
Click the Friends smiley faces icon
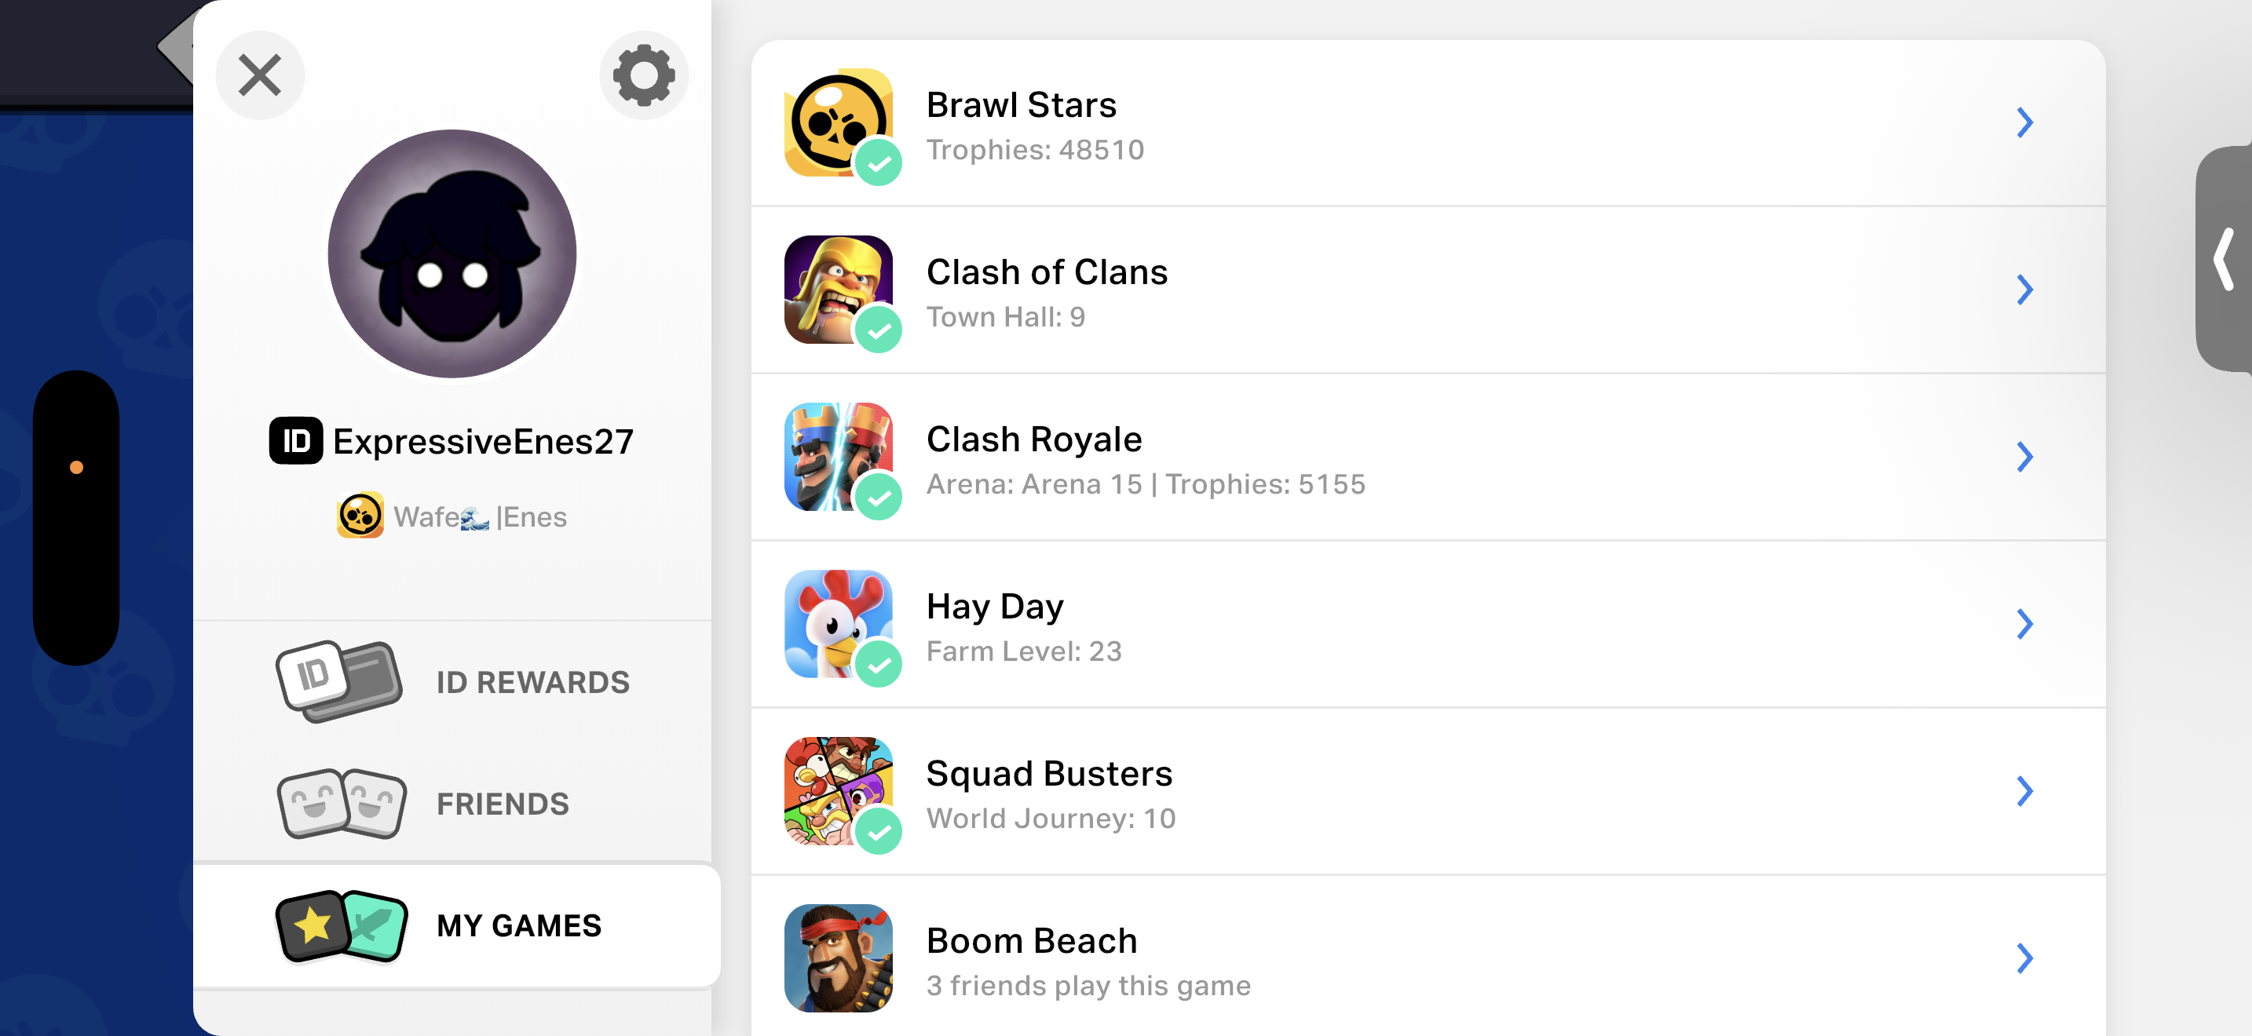341,804
